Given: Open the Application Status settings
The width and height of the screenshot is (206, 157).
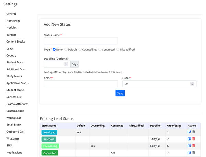Looking at the screenshot, I should pyautogui.click(x=18, y=83).
